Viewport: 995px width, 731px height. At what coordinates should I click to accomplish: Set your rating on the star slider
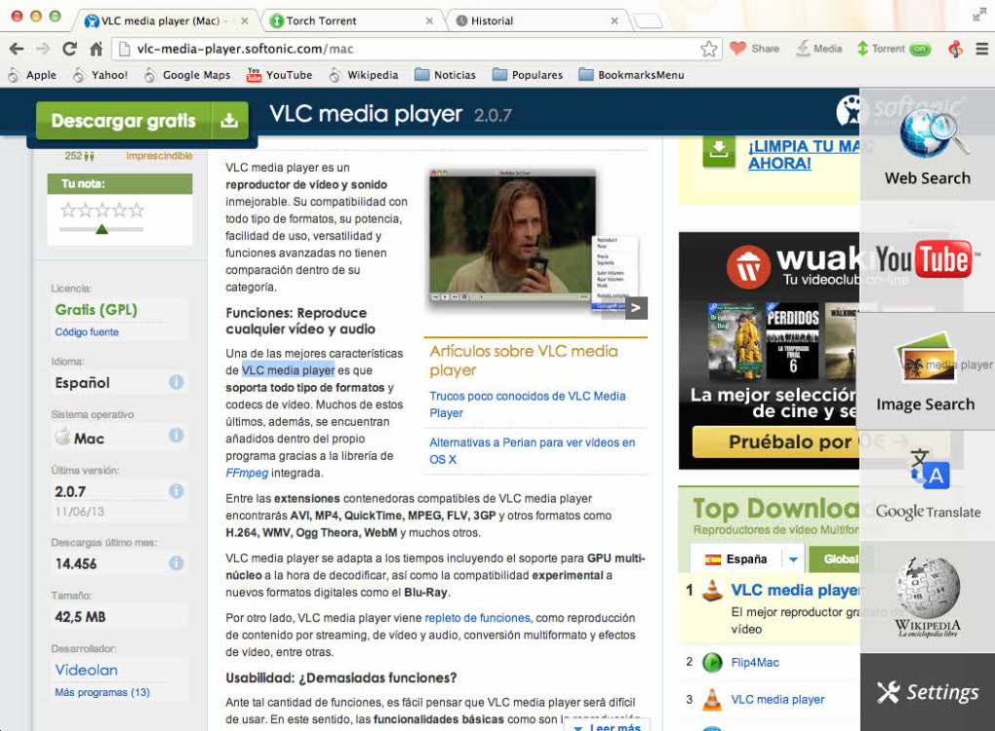(101, 229)
